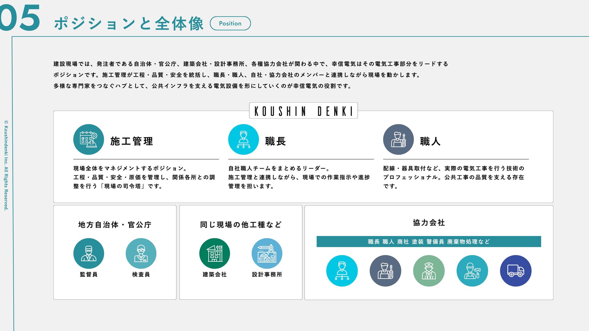Screen dimensions: 589x331
Task: Click the Position pill button
Action: (230, 23)
